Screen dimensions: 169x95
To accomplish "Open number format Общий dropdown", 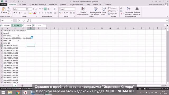I will click(74, 9).
